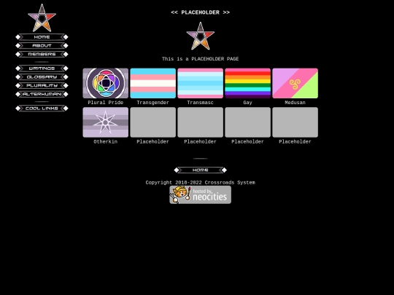Viewport: 394px width, 295px height.
Task: Open the Cool Links sidebar item
Action: tap(42, 109)
